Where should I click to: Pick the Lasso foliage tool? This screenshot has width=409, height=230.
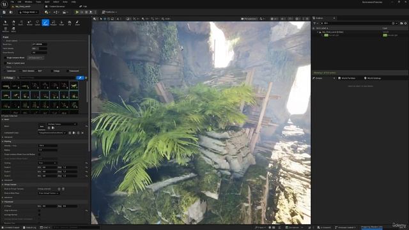click(x=38, y=23)
